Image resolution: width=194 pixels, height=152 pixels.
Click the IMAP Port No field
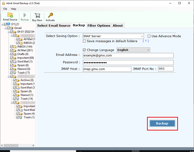(x=166, y=69)
